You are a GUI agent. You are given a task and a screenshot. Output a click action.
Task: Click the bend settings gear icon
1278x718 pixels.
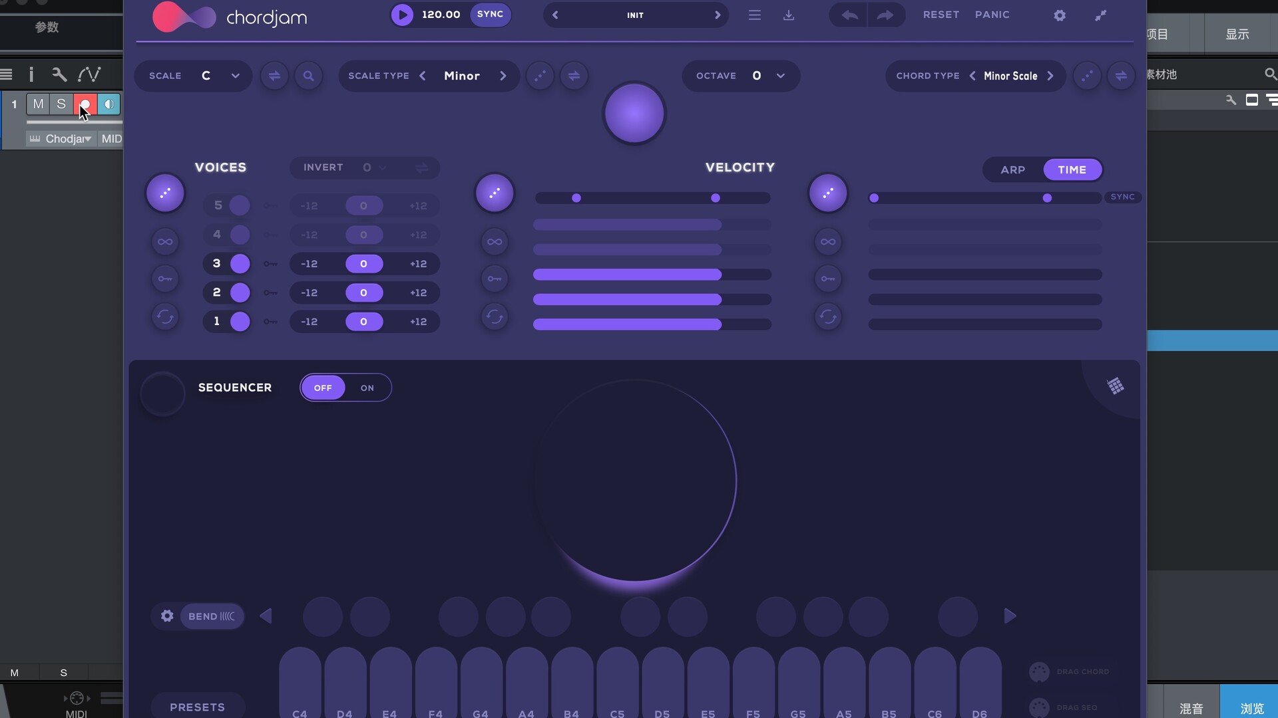(x=167, y=616)
